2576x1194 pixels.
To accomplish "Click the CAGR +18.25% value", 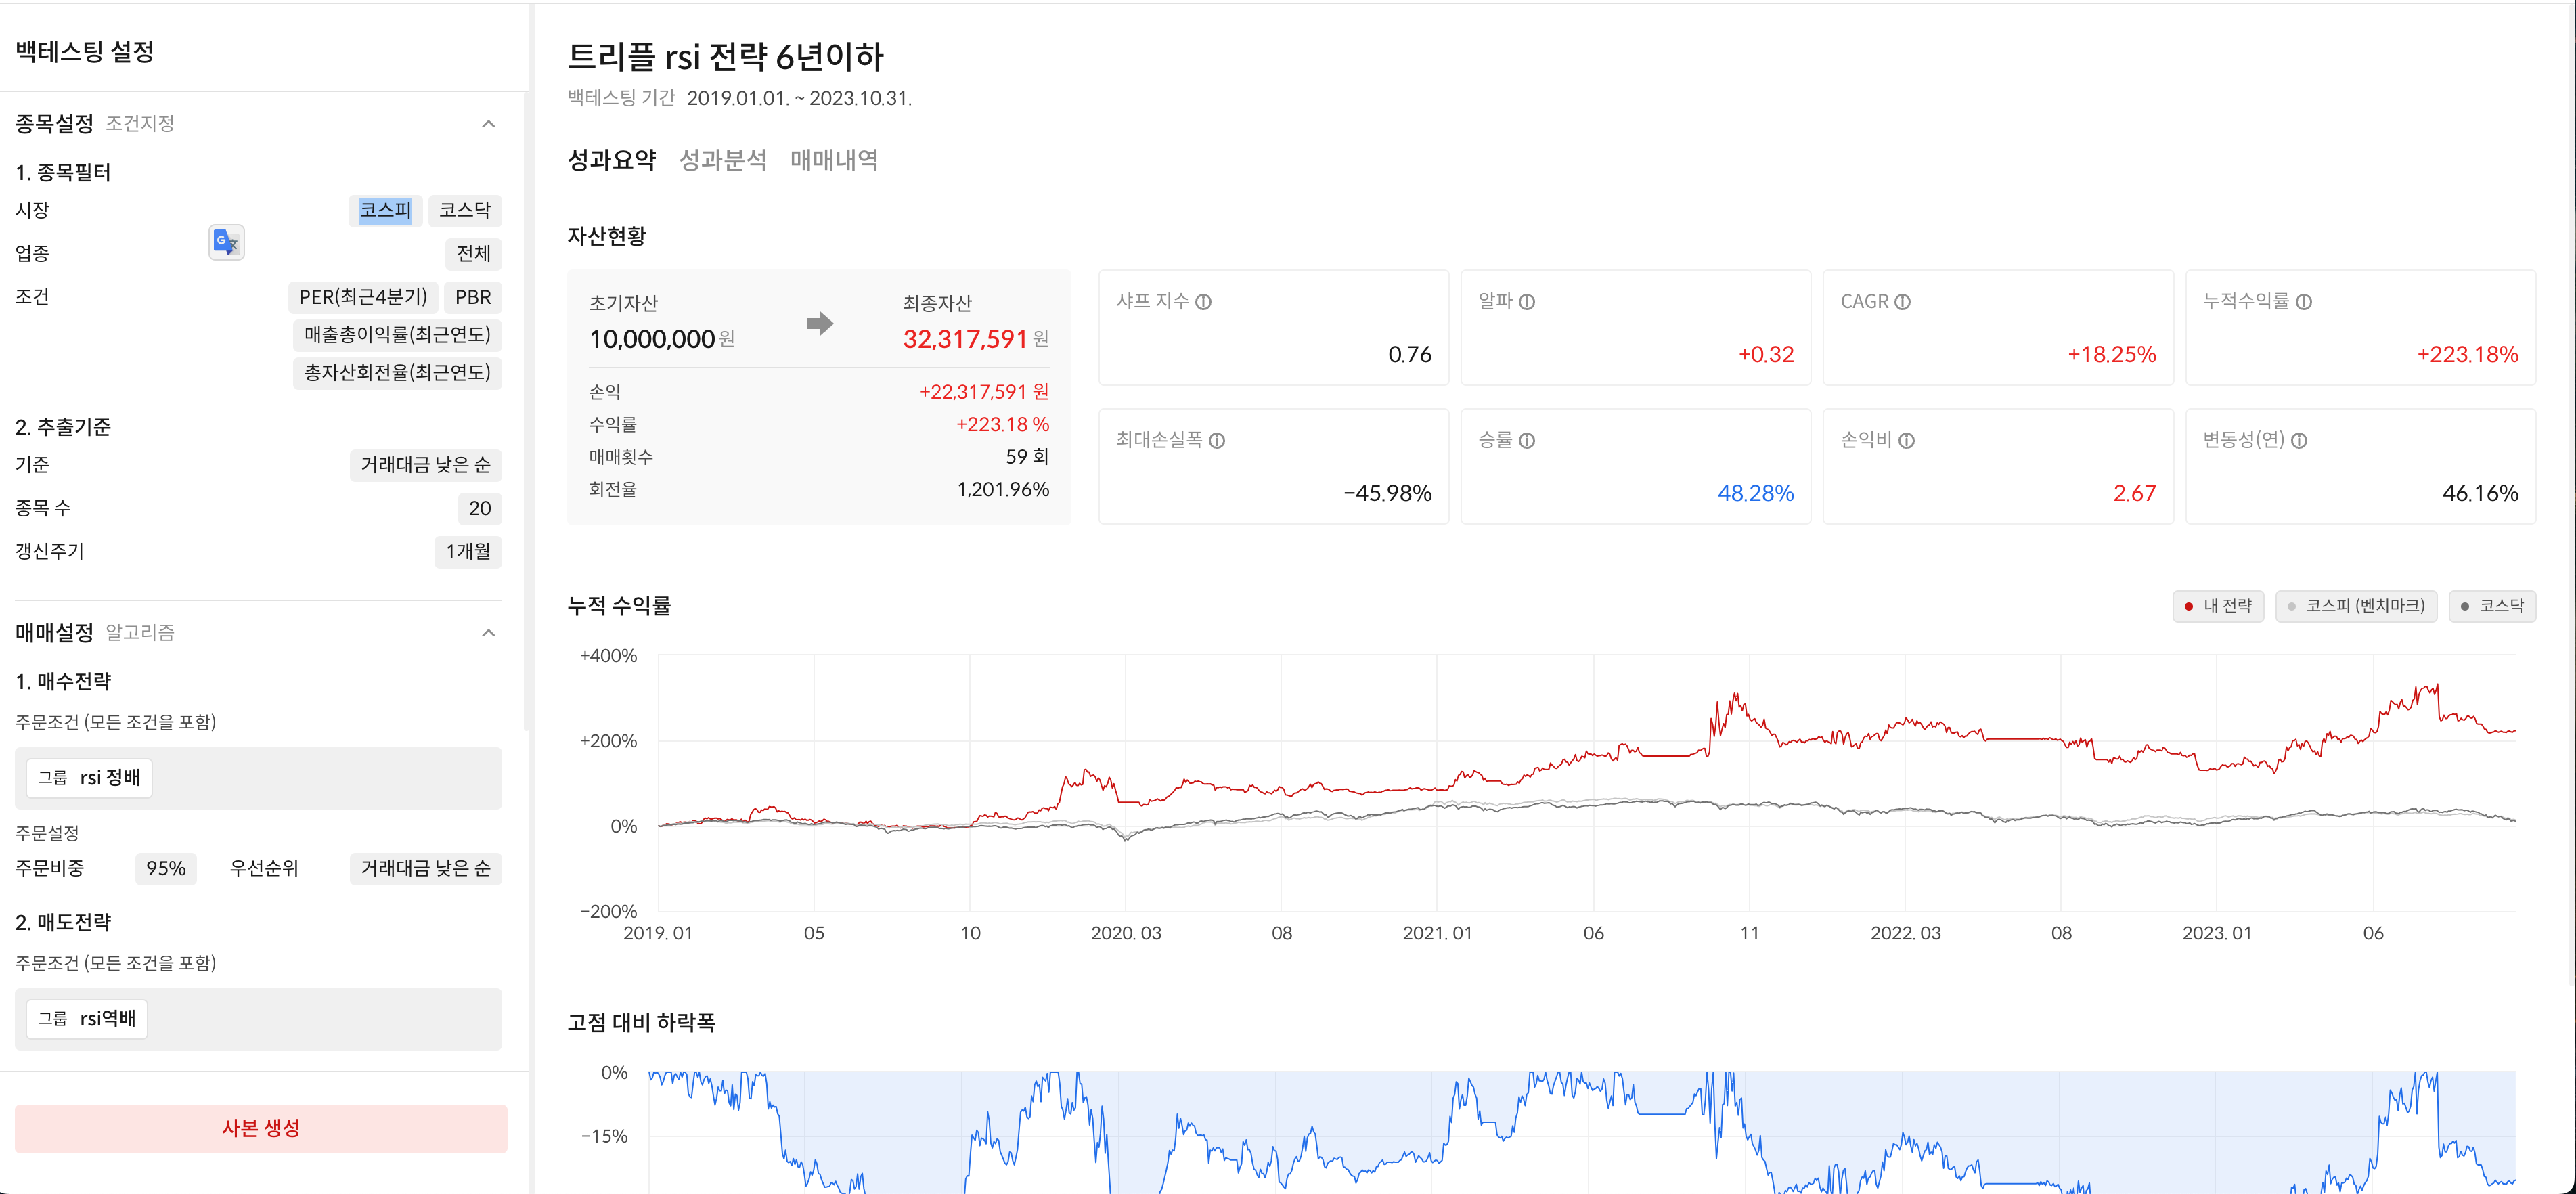I will pos(2111,355).
